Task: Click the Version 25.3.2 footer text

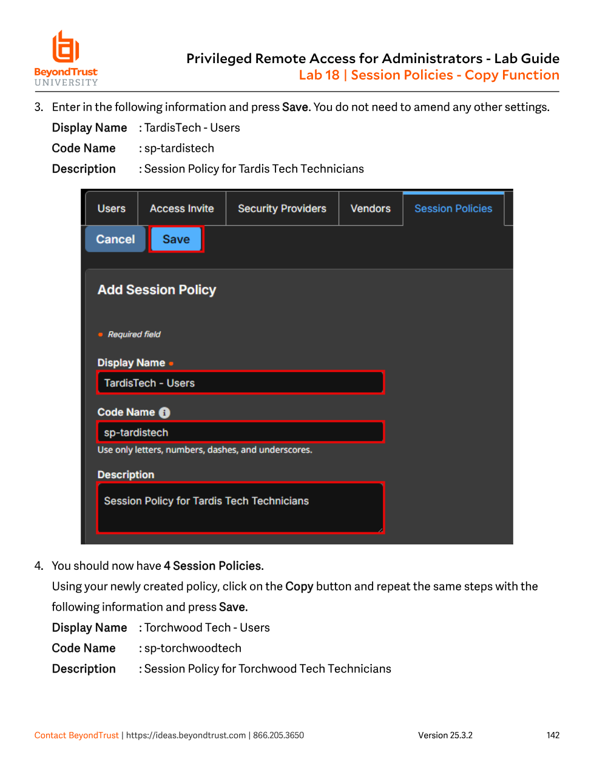Action: [x=445, y=735]
